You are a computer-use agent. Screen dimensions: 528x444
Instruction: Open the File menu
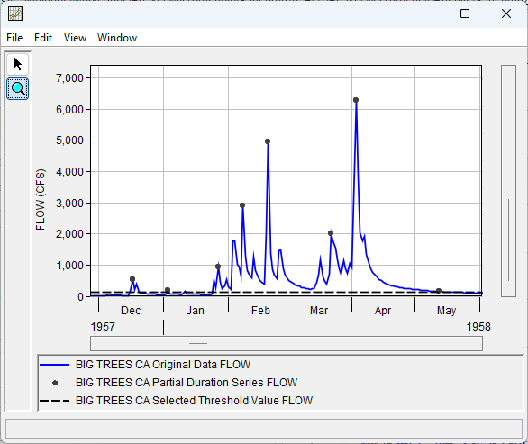pos(14,38)
